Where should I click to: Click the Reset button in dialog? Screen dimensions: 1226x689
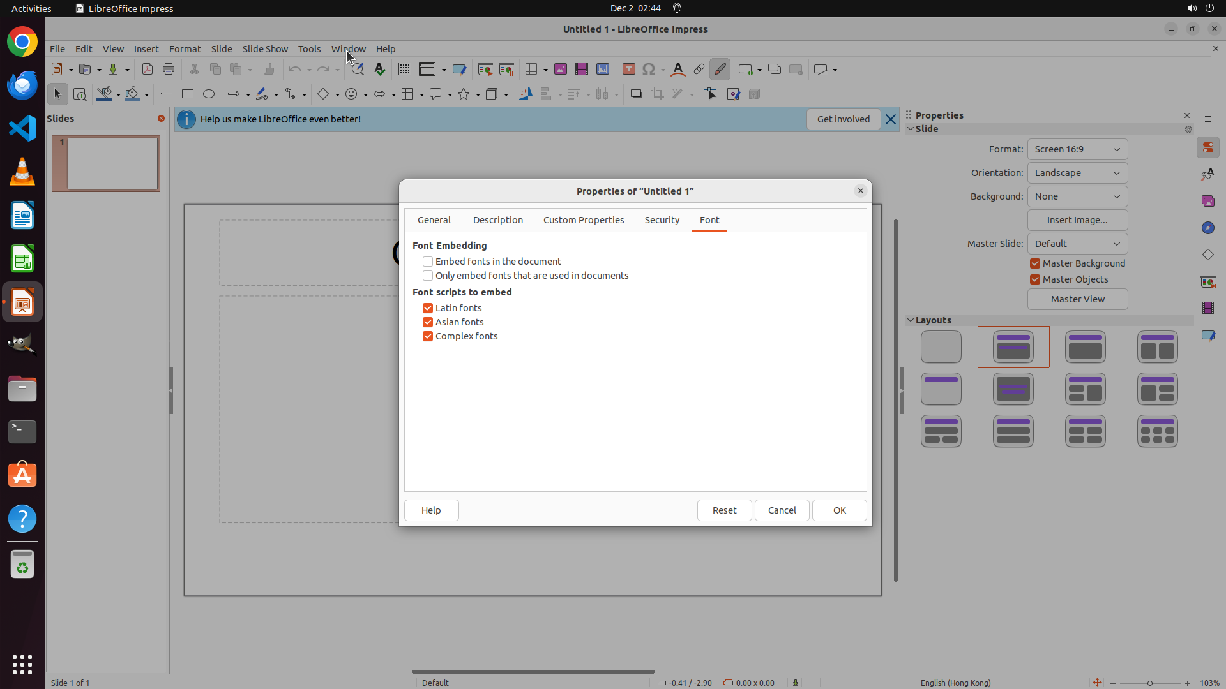click(724, 510)
